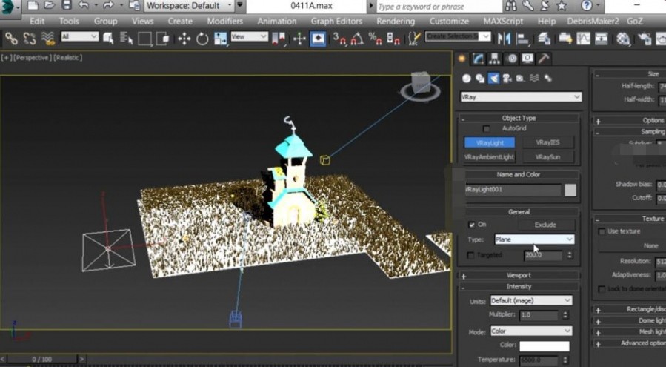Switch to the Motion panel tab
This screenshot has width=666, height=367.
(511, 59)
